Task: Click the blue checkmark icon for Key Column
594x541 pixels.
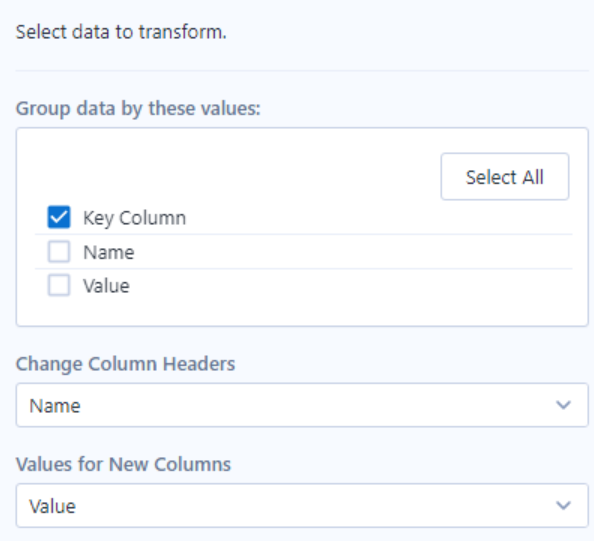Action: 59,217
